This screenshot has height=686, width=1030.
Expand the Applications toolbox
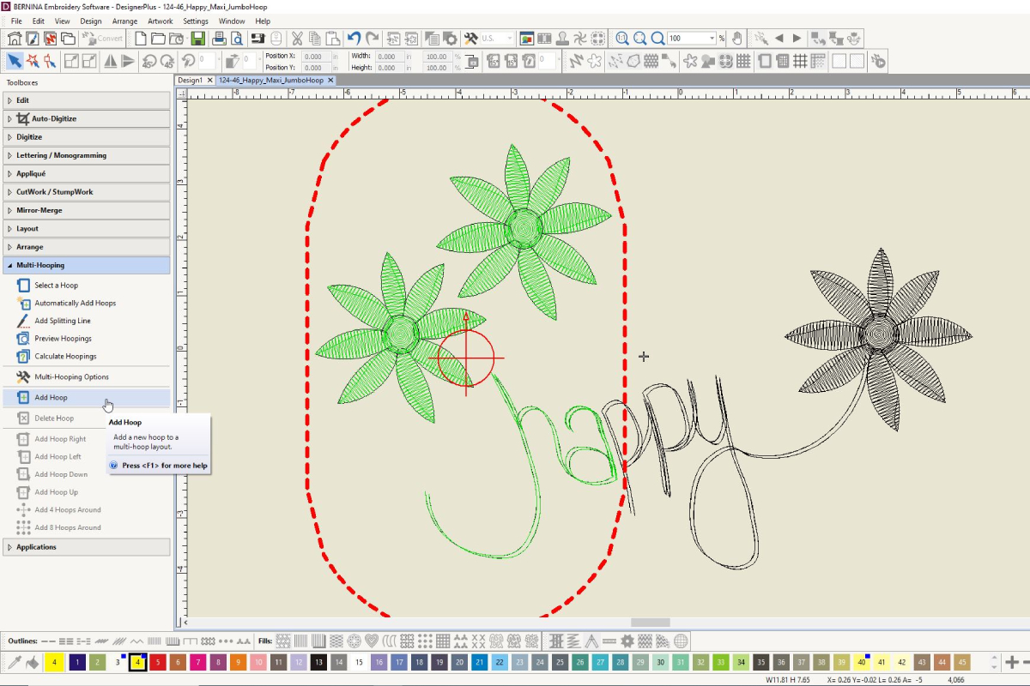pyautogui.click(x=35, y=546)
